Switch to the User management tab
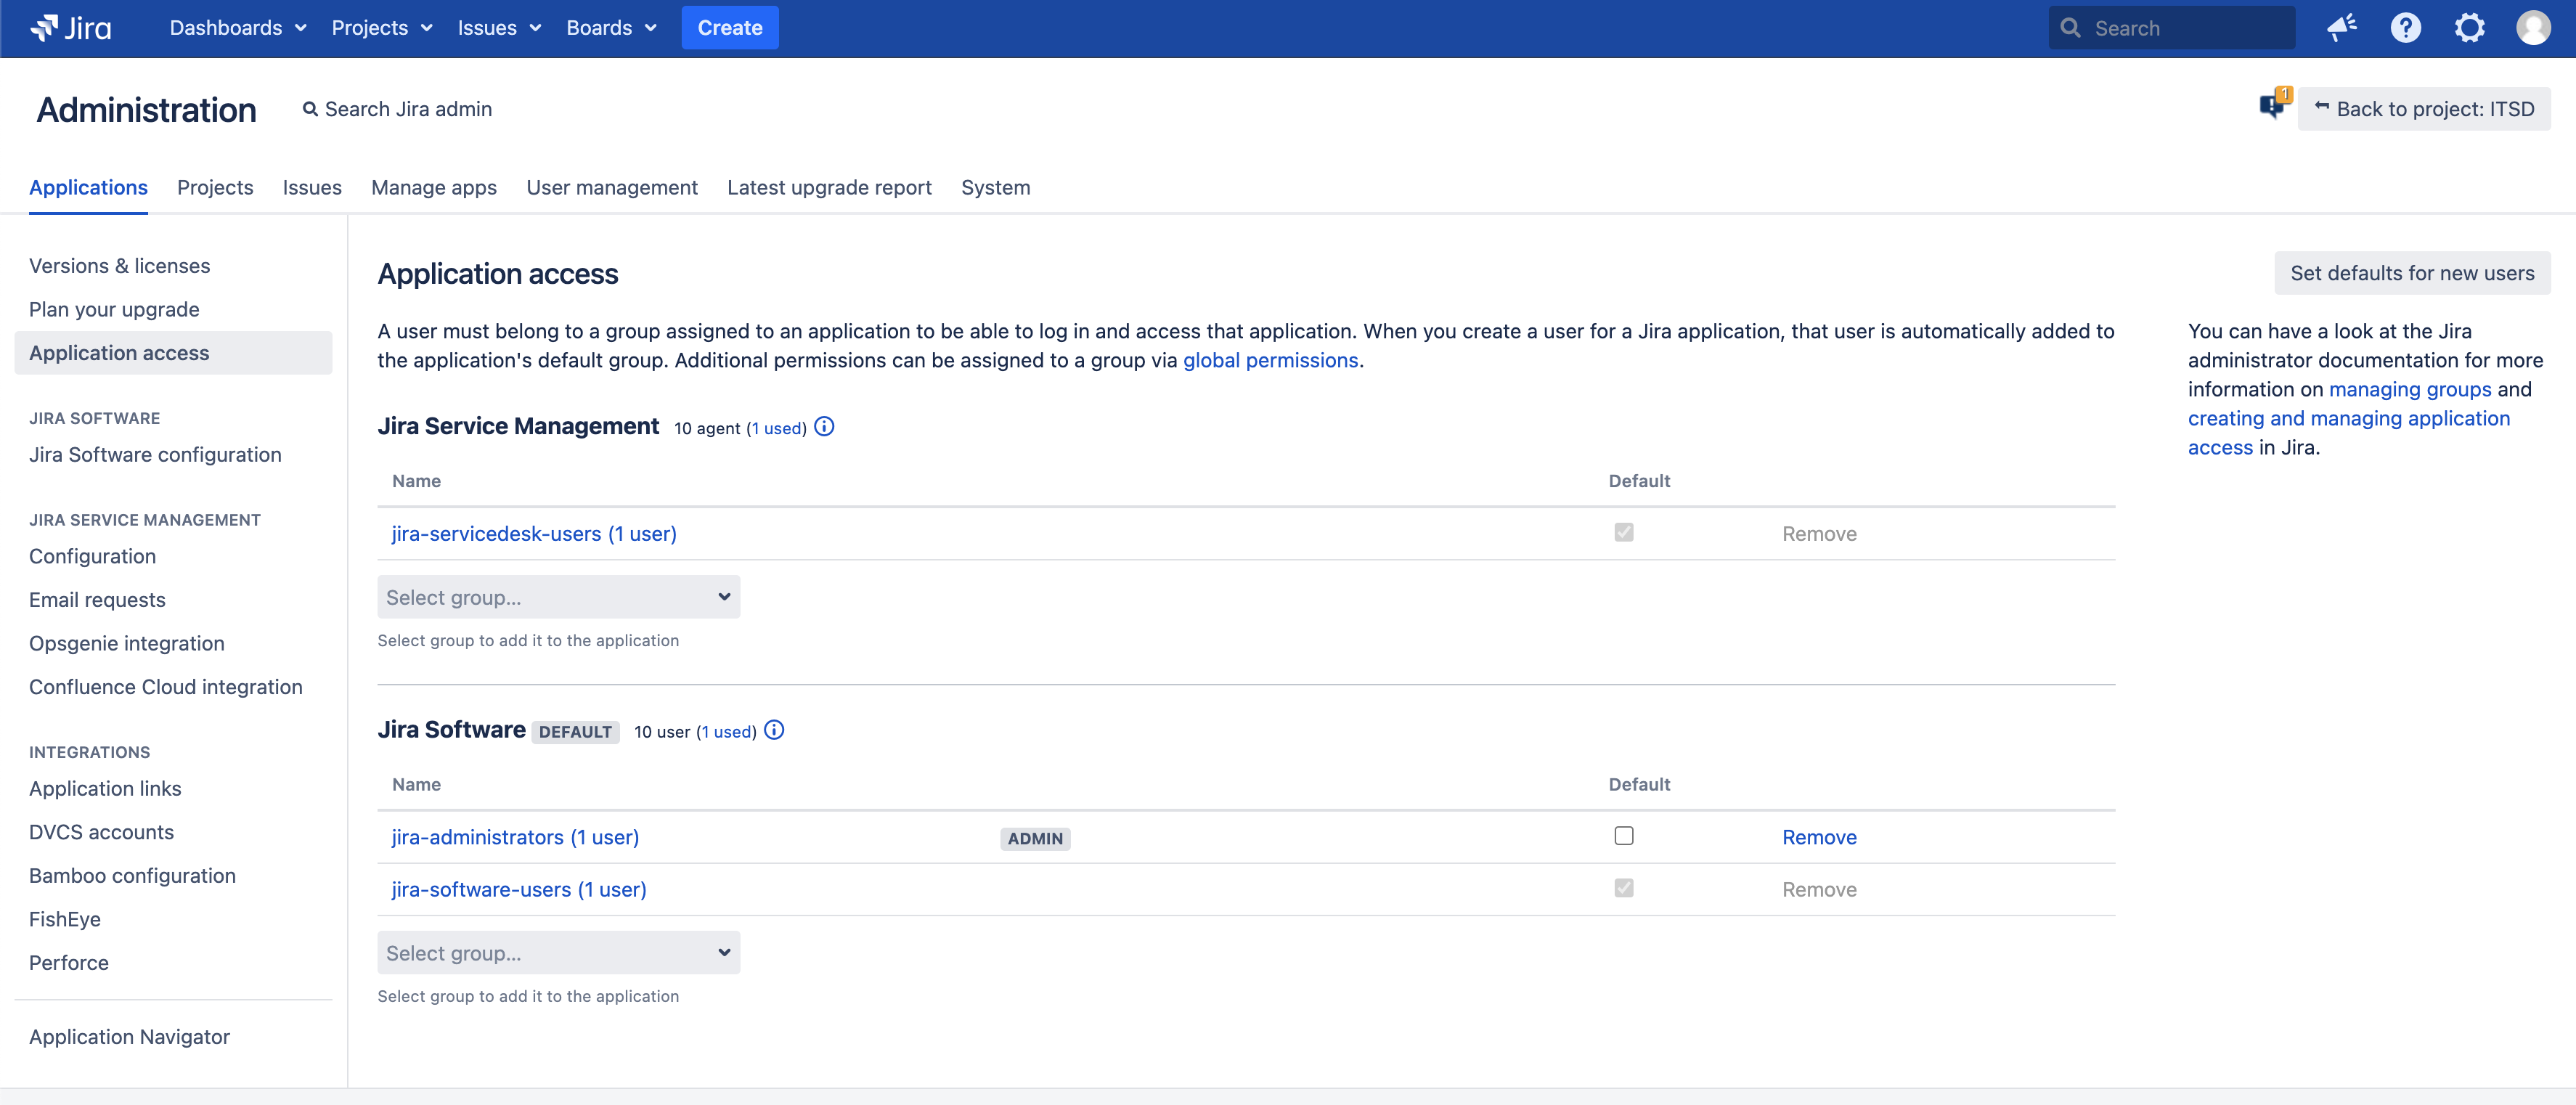 point(612,188)
